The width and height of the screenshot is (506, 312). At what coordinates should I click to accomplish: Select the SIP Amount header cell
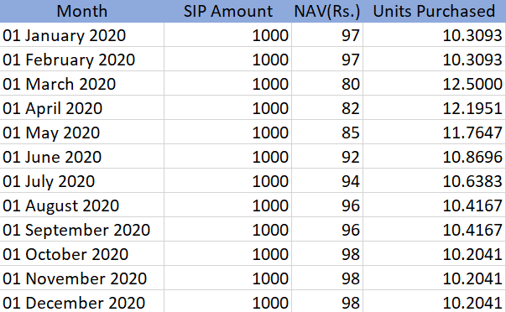228,11
